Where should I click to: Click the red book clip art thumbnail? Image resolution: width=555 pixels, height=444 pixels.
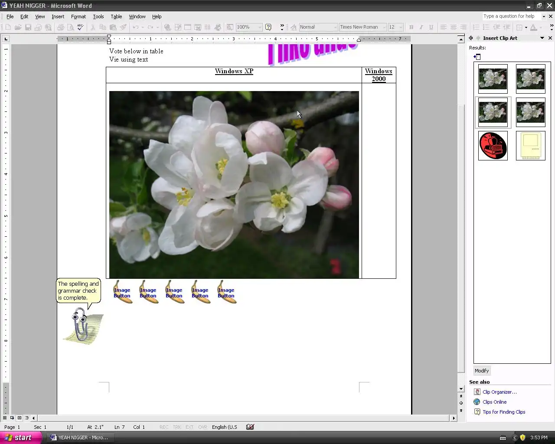[493, 146]
